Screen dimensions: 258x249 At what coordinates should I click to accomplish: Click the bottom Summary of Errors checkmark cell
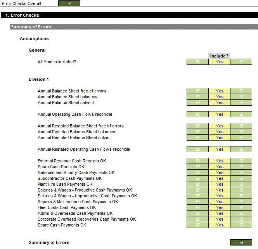241,242
